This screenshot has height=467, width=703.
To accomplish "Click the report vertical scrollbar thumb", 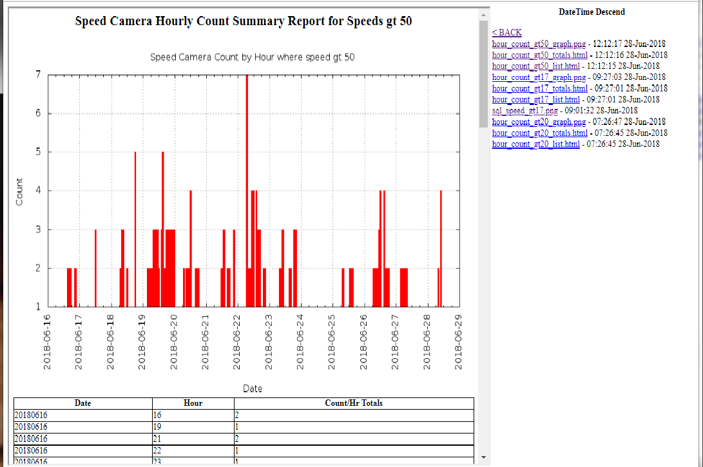I will (483, 74).
